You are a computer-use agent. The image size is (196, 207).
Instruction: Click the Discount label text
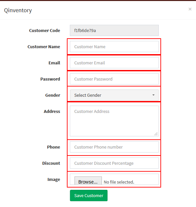tap(51, 163)
